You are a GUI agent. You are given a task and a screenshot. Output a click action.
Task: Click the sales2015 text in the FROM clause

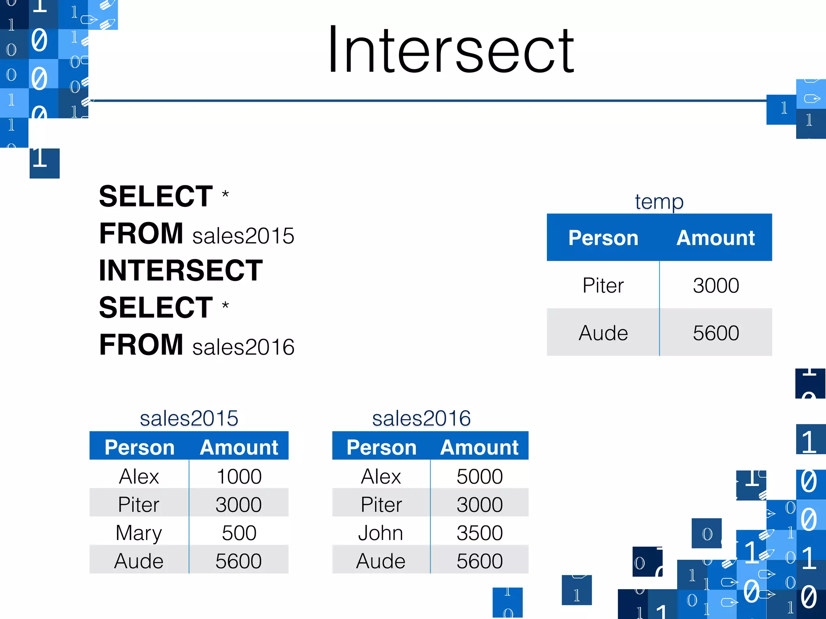[243, 236]
